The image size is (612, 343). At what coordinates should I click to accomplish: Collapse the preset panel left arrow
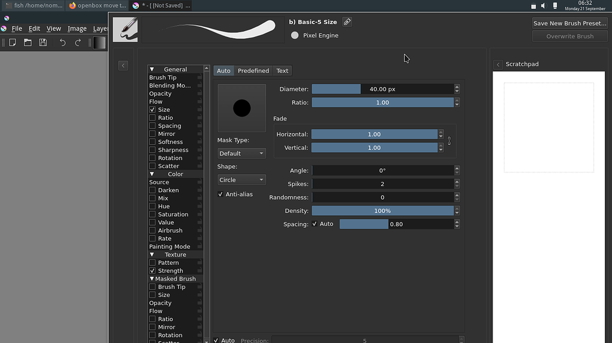click(123, 66)
